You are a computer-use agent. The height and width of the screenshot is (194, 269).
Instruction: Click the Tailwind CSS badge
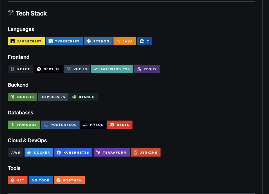click(112, 69)
